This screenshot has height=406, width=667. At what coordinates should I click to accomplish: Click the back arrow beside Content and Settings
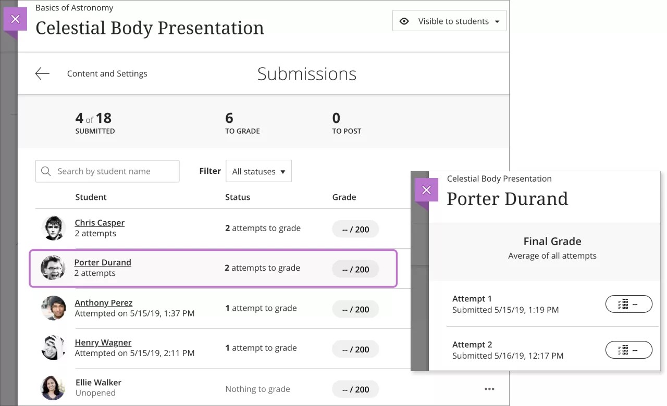(x=42, y=73)
